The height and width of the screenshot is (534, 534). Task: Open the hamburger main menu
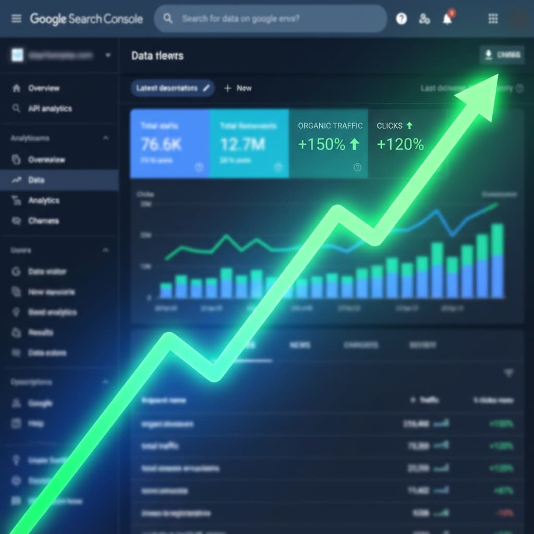click(17, 19)
